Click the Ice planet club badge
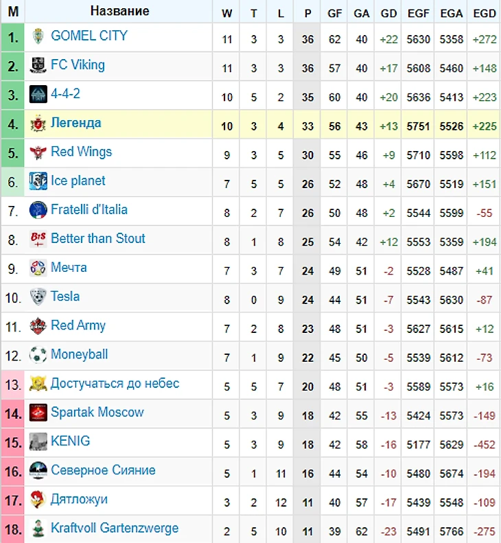The image size is (501, 543). [38, 181]
